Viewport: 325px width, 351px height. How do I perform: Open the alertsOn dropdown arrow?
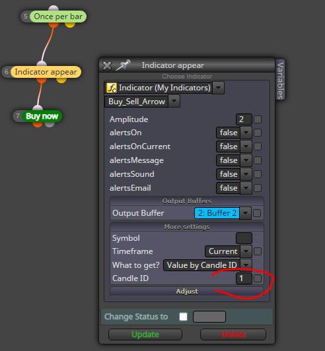click(246, 133)
